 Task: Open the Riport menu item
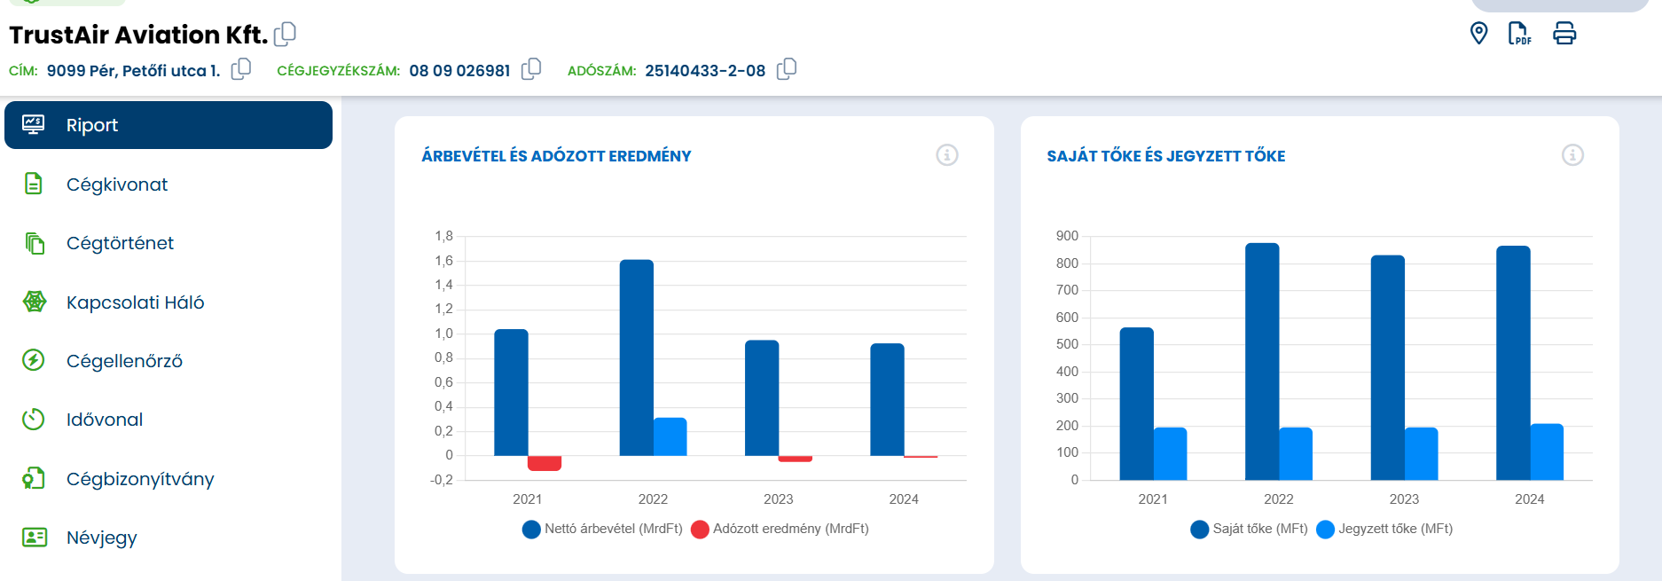point(169,125)
